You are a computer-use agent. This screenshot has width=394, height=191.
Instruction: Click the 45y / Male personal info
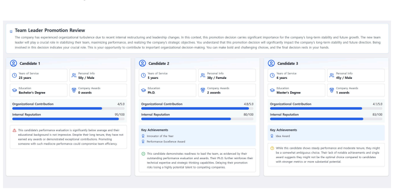(344, 78)
